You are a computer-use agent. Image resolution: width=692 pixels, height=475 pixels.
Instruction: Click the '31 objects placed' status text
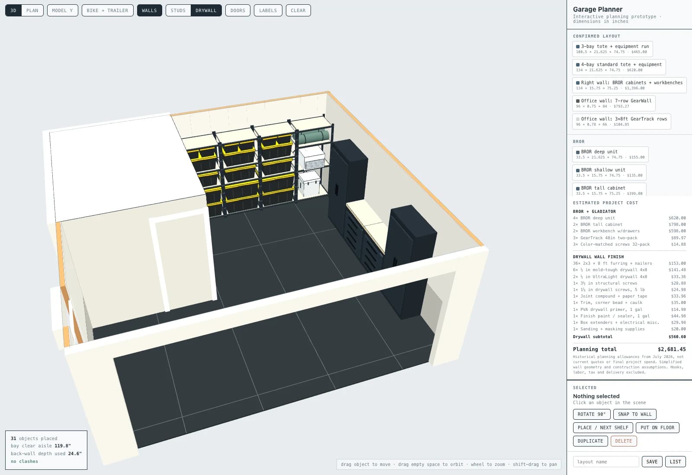click(34, 439)
